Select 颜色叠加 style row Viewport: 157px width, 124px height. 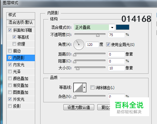21,78
